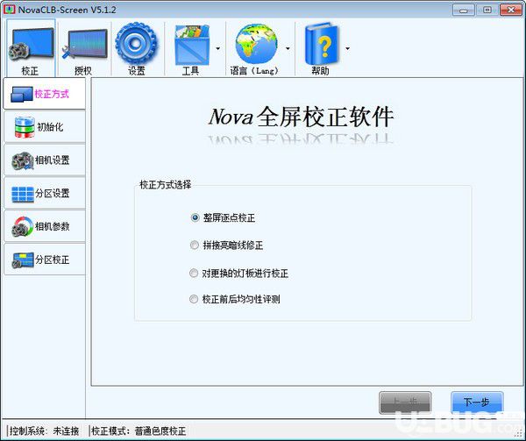Select the 初始化 sidebar step
526x441 pixels.
click(45, 127)
